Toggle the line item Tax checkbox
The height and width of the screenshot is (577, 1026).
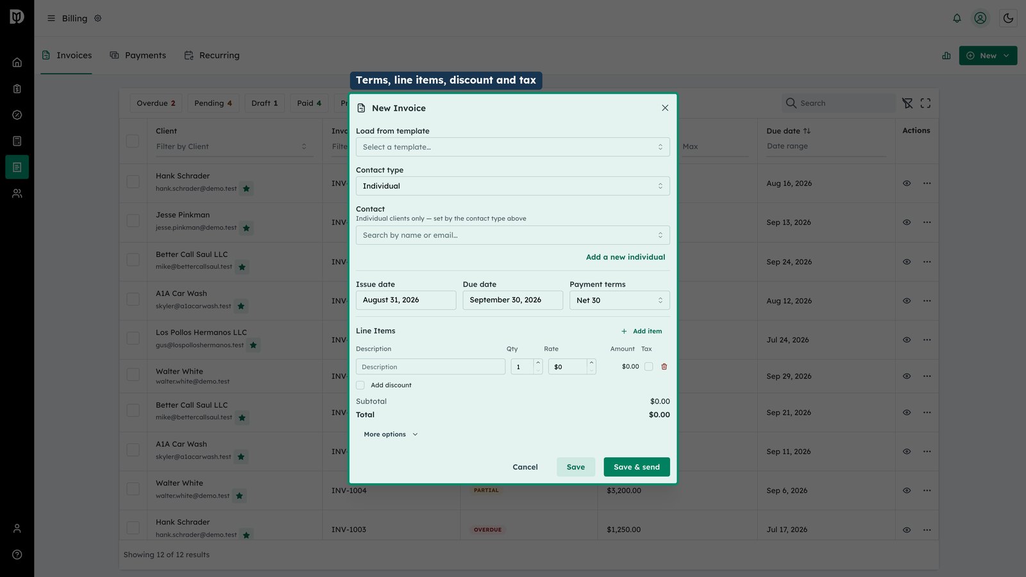pyautogui.click(x=648, y=367)
